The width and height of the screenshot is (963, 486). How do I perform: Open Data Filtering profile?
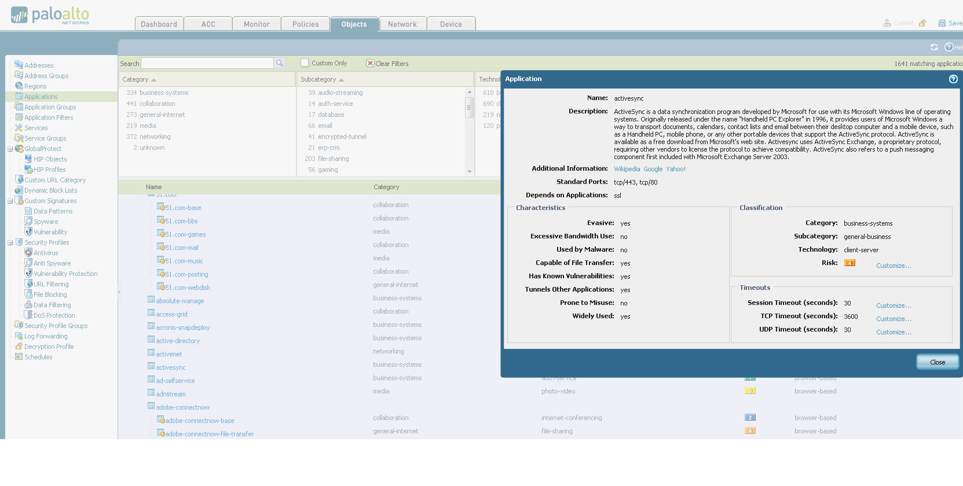point(52,305)
